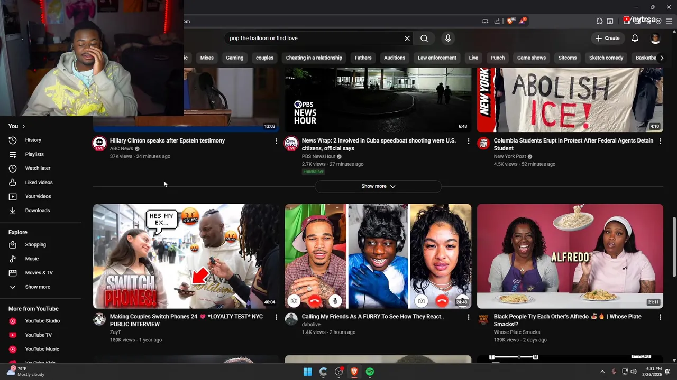
Task: Open the Brave hamburger main menu
Action: (x=669, y=21)
